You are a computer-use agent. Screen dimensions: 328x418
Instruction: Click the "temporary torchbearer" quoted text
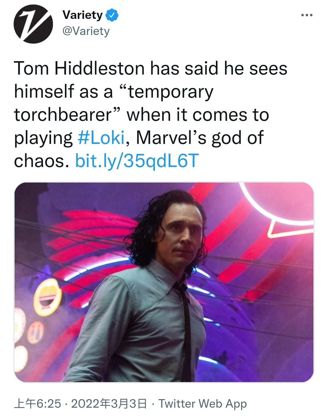click(114, 103)
